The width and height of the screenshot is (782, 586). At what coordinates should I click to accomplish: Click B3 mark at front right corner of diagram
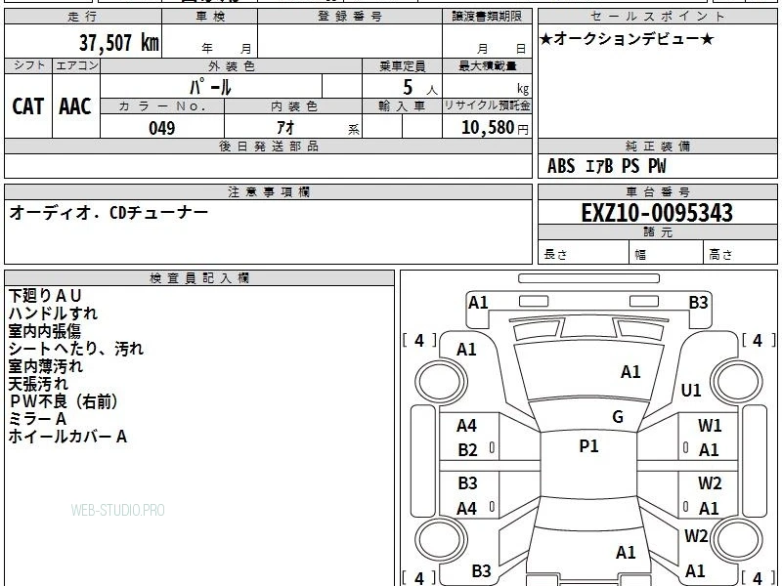(698, 303)
